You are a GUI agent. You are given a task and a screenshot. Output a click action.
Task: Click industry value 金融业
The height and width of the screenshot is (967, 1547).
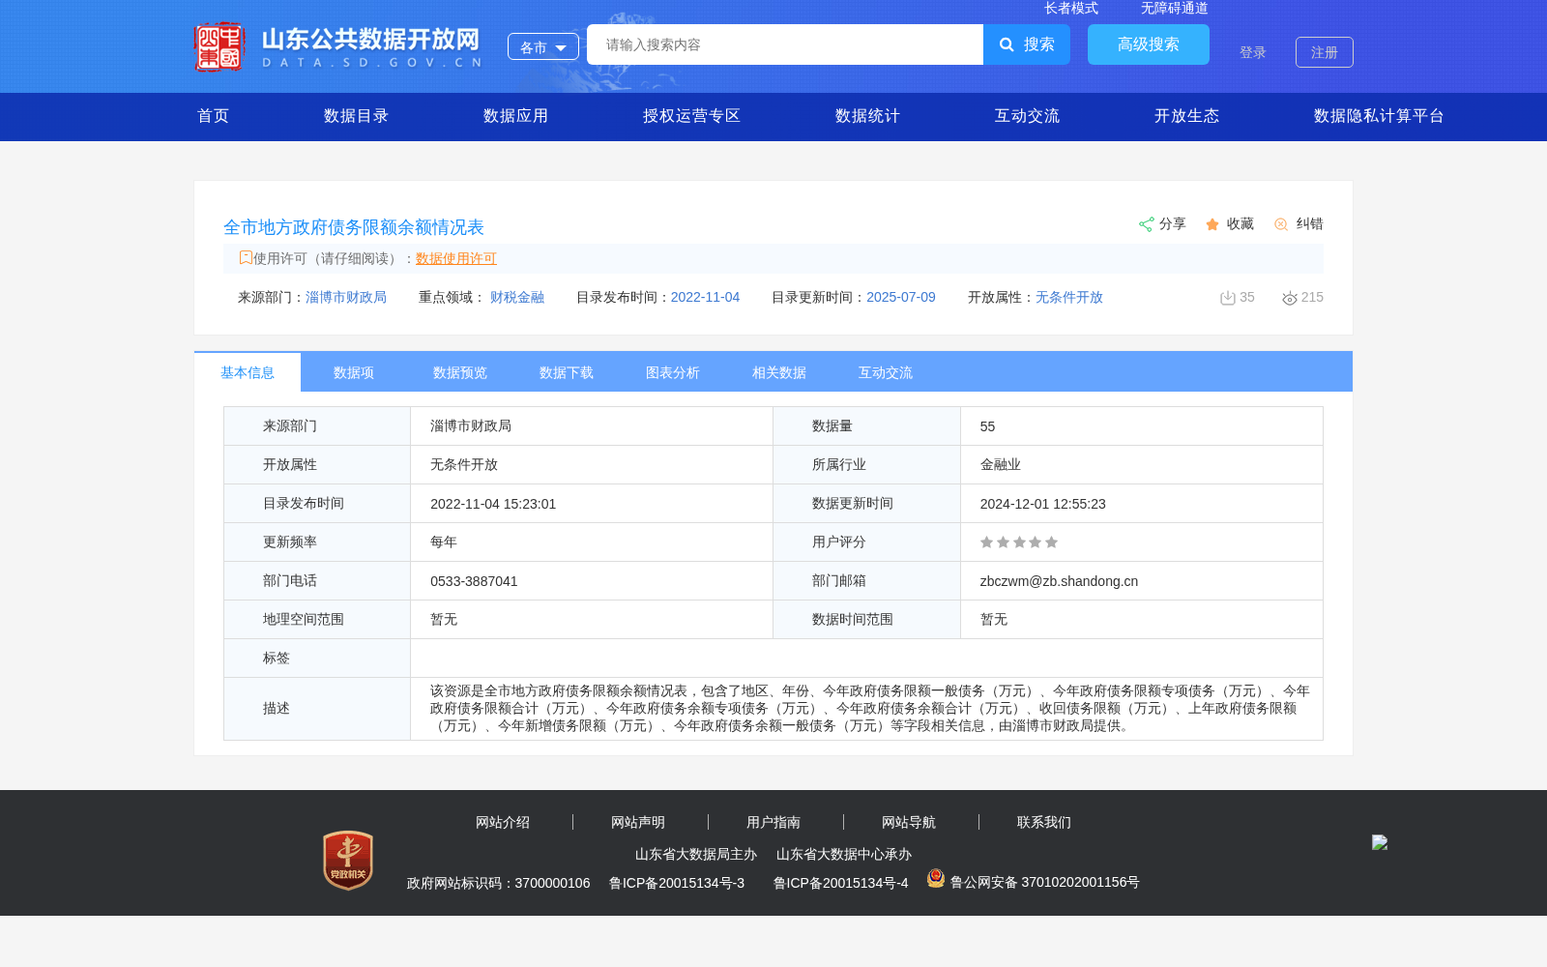click(x=1001, y=464)
